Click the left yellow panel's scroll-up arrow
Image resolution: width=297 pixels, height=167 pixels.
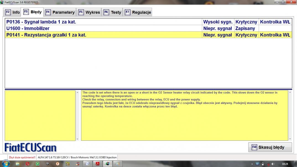pos(77,92)
